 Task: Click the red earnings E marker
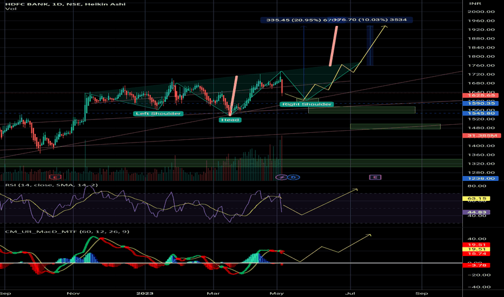[x=55, y=177]
